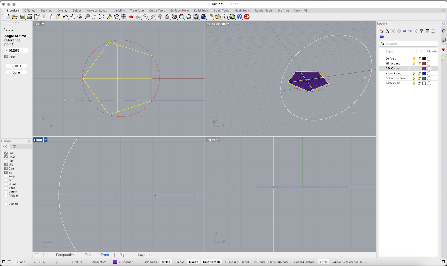Open the green color swatch of Schnittkanten layer
The height and width of the screenshot is (266, 447).
[x=424, y=78]
